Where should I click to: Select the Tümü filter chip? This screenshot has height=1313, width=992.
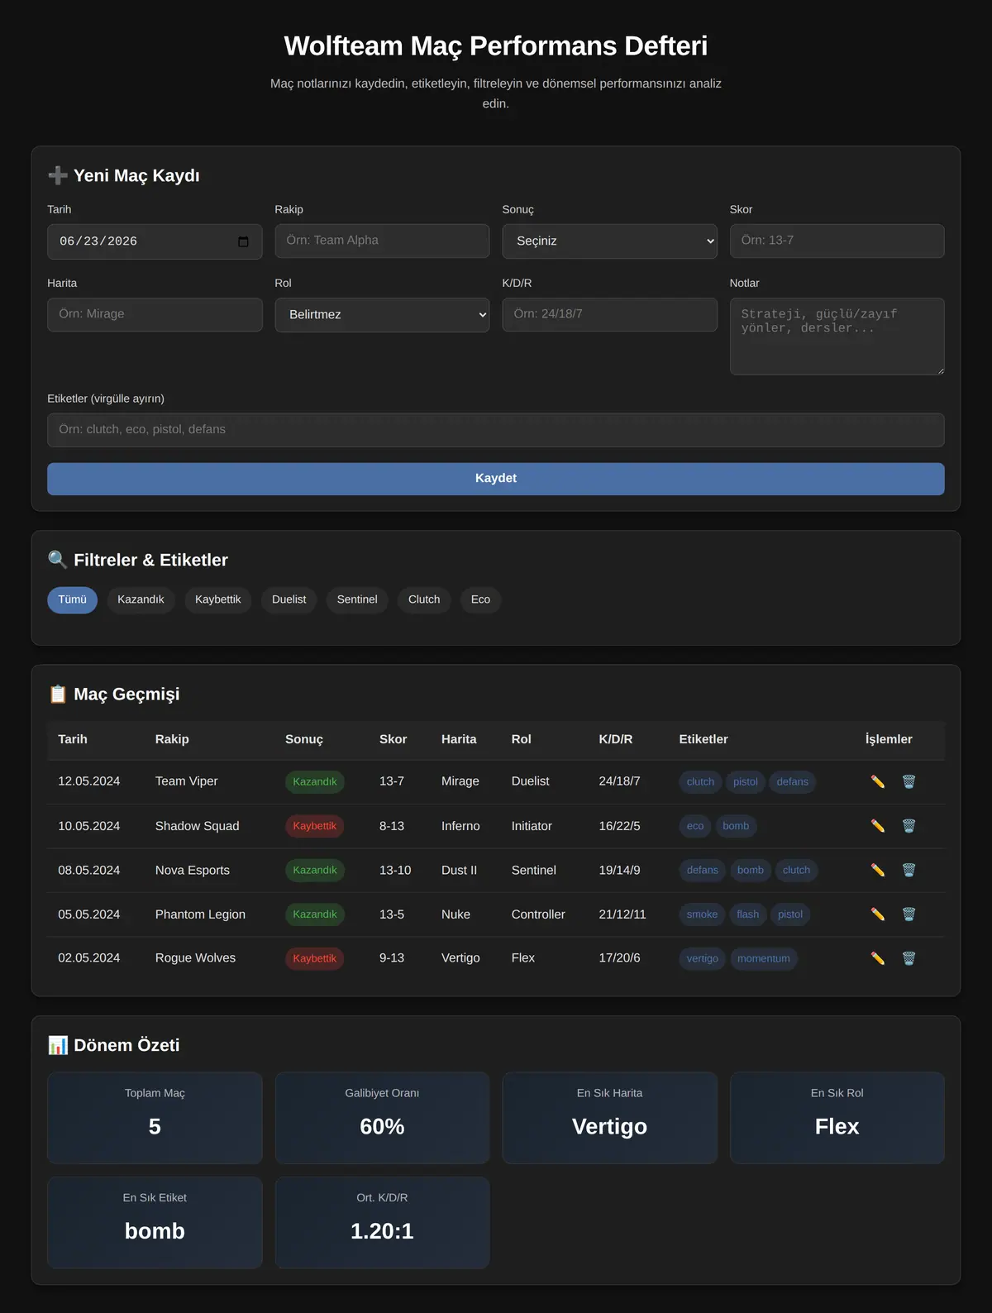(72, 600)
